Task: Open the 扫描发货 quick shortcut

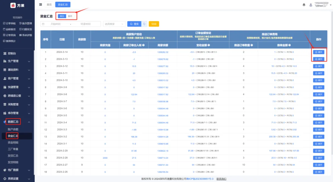Action: coord(25,29)
